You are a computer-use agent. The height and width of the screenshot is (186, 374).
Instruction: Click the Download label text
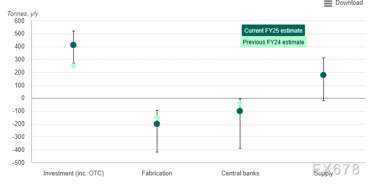pos(349,3)
